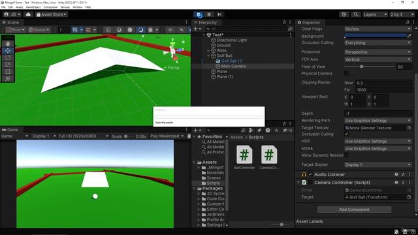Open the Projection Perspective dropdown
This screenshot has height=235, width=418.
point(378,52)
